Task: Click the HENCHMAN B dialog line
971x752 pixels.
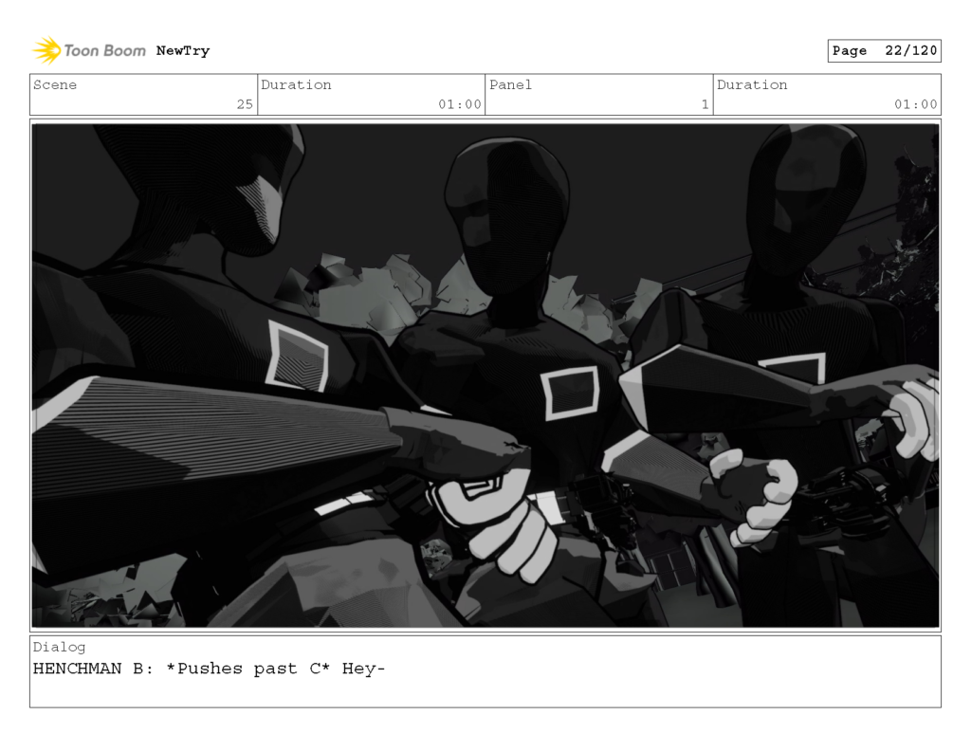Action: [x=209, y=669]
